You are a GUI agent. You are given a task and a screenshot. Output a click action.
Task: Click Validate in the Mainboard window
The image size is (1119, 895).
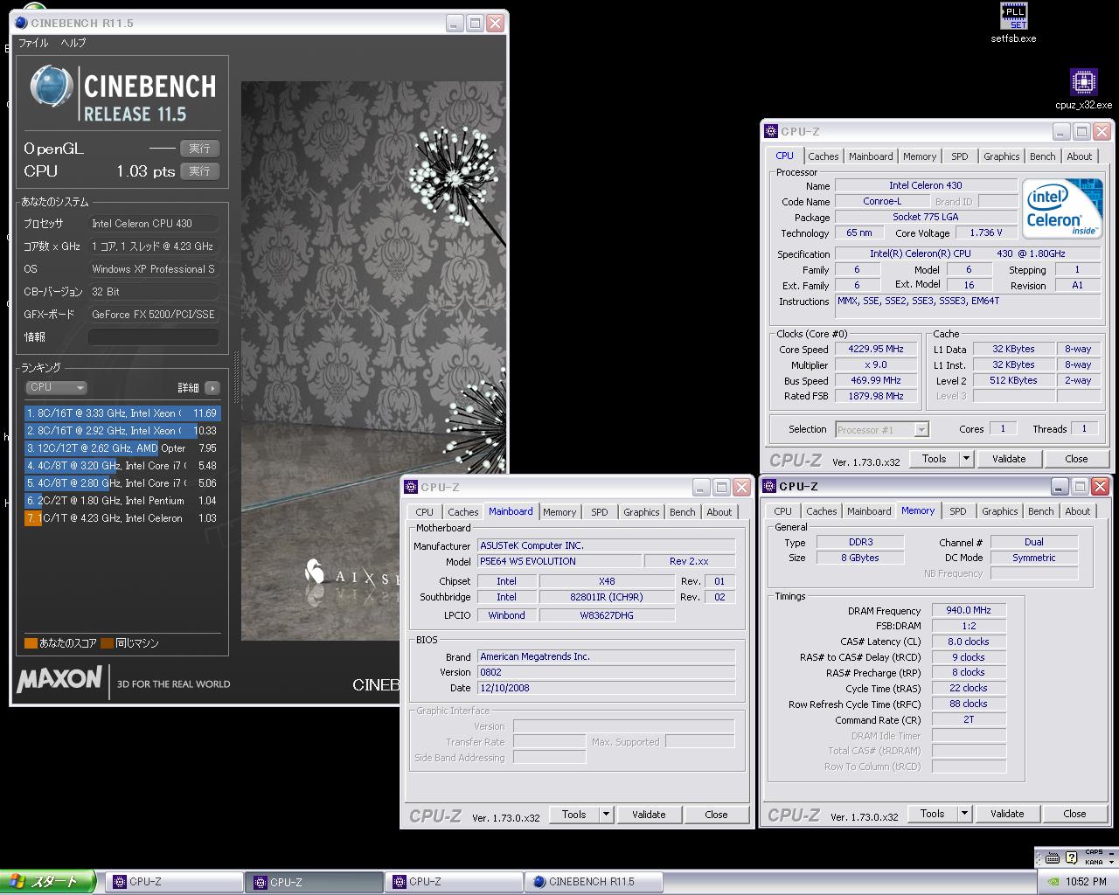pyautogui.click(x=649, y=815)
